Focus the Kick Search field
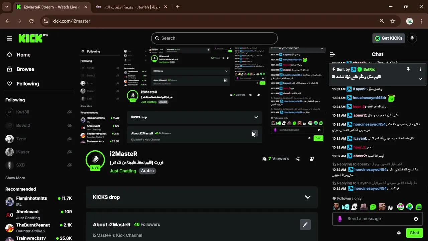Viewport: 428px width, 241px height. point(214,38)
